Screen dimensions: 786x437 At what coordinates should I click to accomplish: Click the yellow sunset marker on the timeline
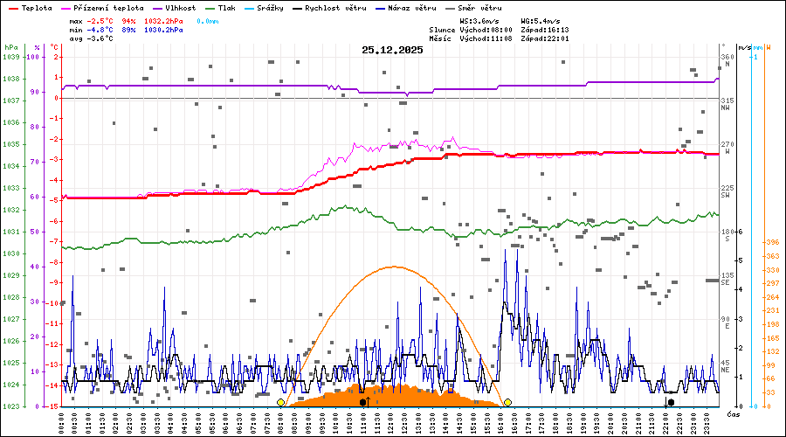tap(507, 402)
